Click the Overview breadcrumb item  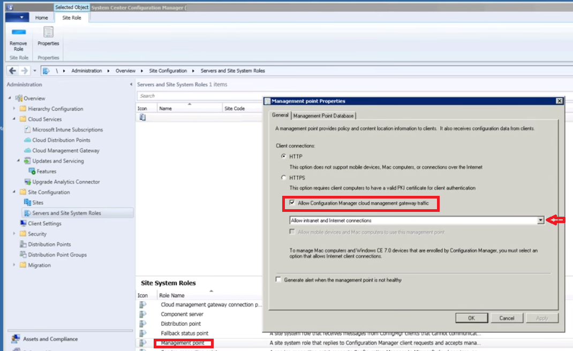[125, 71]
